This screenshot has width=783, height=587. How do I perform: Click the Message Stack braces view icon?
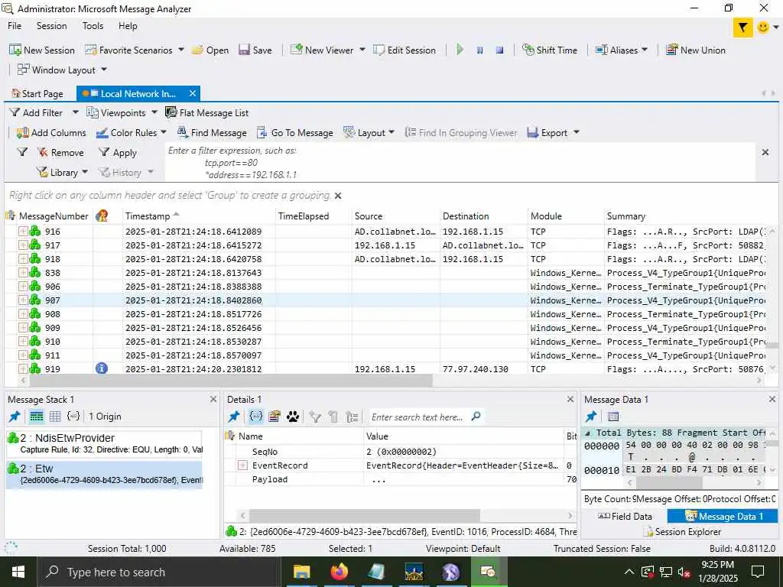pyautogui.click(x=73, y=417)
